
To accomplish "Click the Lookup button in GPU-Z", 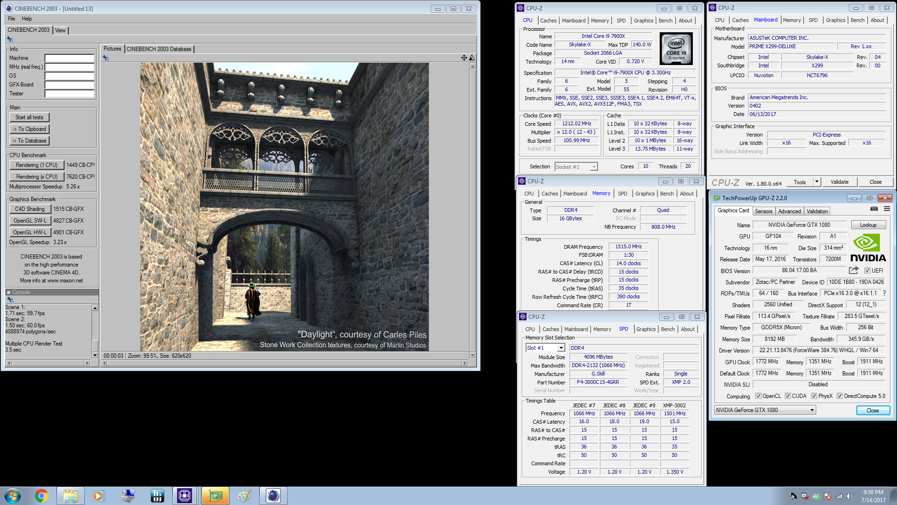I will coord(868,225).
